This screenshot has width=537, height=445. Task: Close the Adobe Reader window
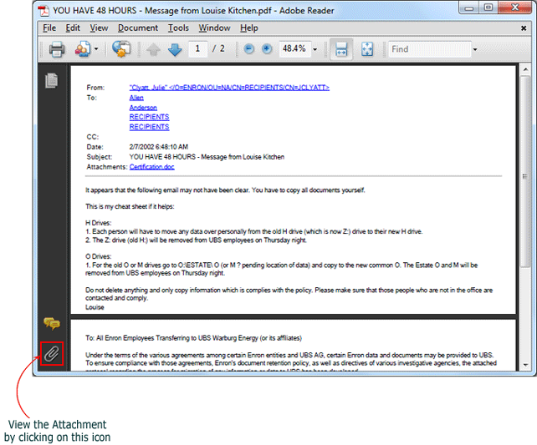tap(514, 8)
